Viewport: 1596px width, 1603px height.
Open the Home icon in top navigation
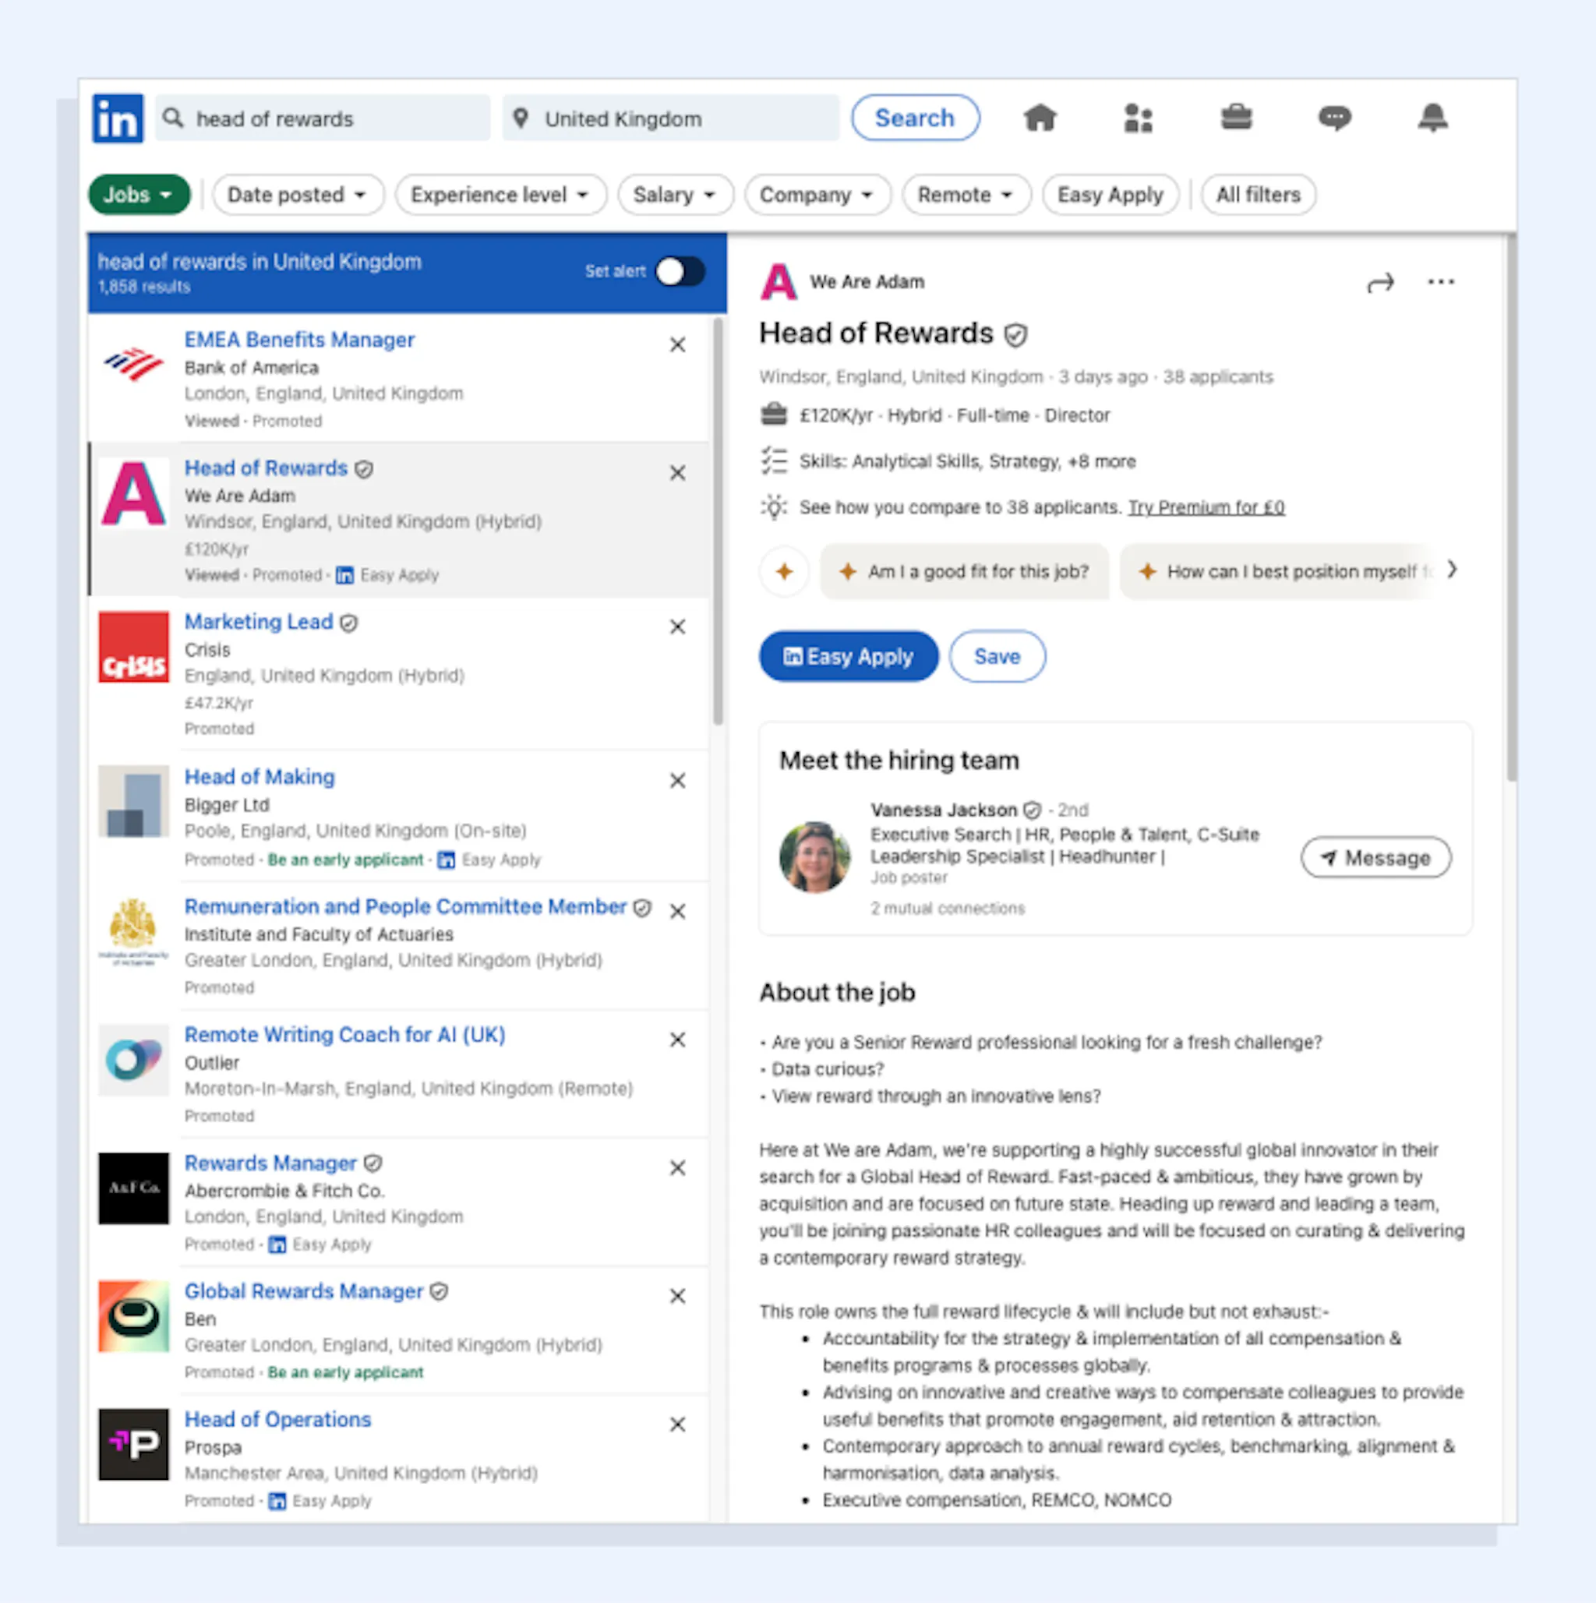(x=1040, y=118)
